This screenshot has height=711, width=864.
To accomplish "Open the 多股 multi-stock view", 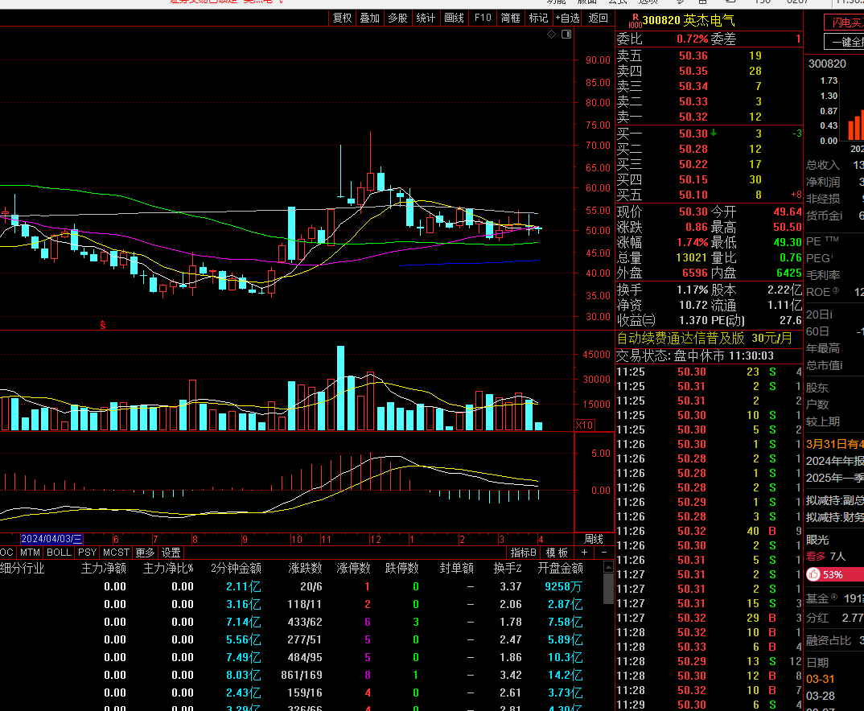I will click(398, 18).
